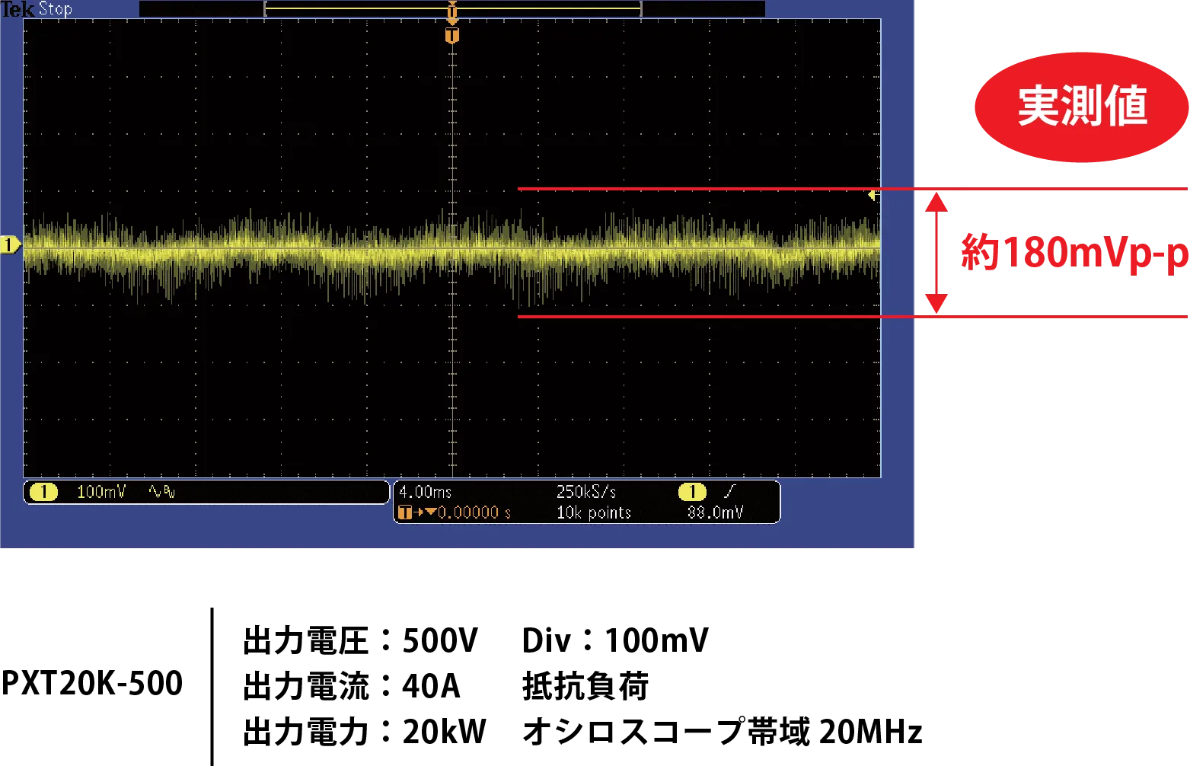Select the 4.00ms timebase readout
Viewport: 1190px width, 766px height.
pyautogui.click(x=425, y=492)
